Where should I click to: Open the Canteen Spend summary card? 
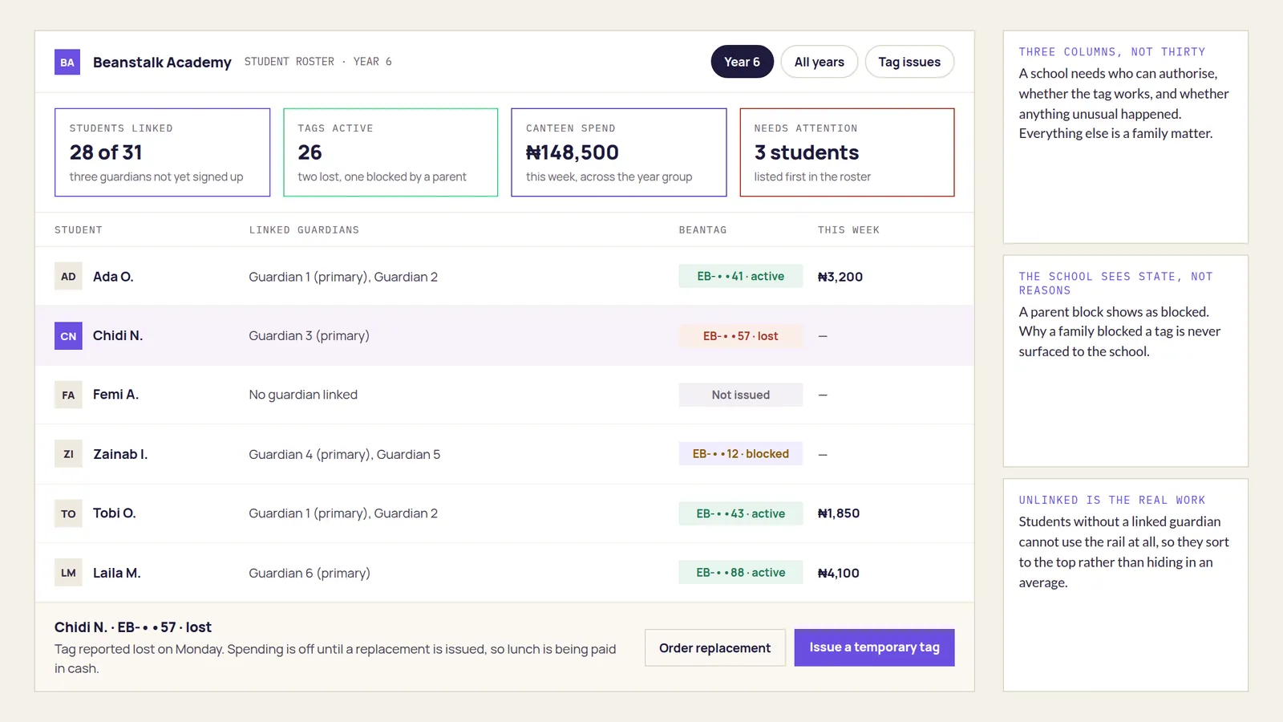pos(619,152)
